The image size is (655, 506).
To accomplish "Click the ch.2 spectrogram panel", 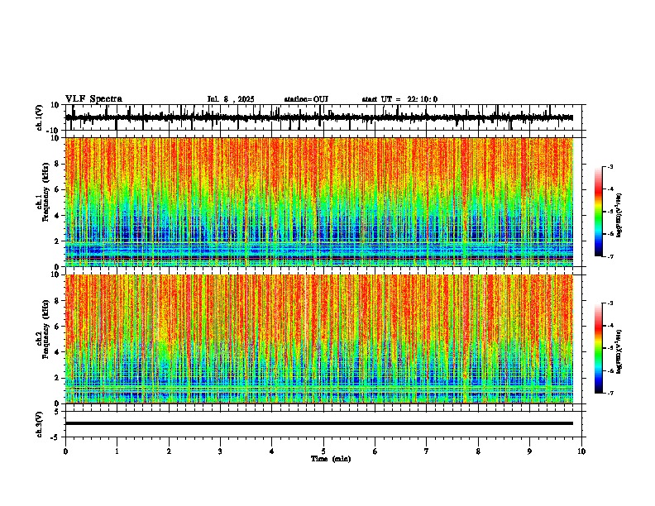I will (319, 339).
